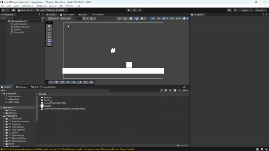Toggle hidden objects visibility in Scene
Viewport: 269px width, 151px height.
(172, 18)
